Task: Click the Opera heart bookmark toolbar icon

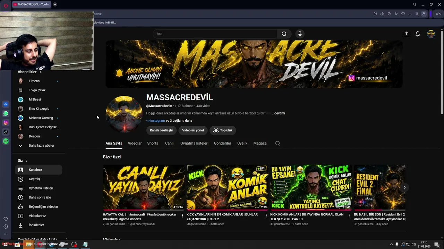Action: [x=403, y=14]
